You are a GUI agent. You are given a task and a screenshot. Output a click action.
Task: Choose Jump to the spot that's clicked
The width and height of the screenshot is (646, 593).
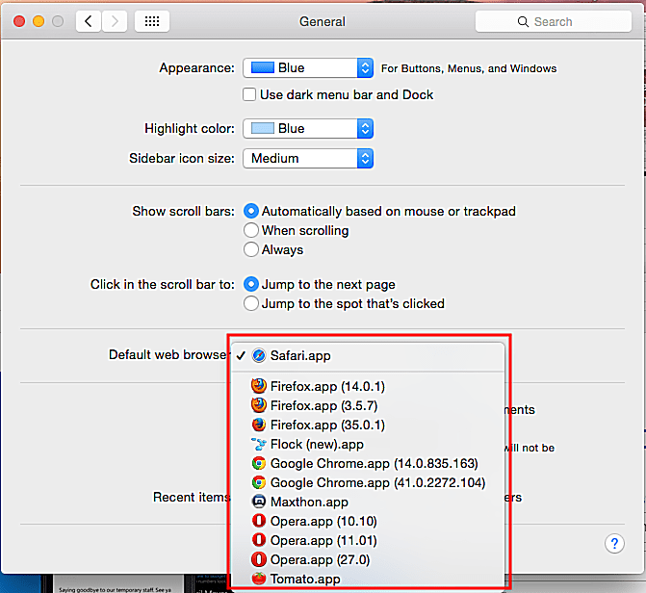click(x=251, y=303)
